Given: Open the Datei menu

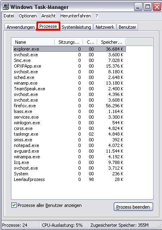Looking at the screenshot, I should (x=9, y=16).
